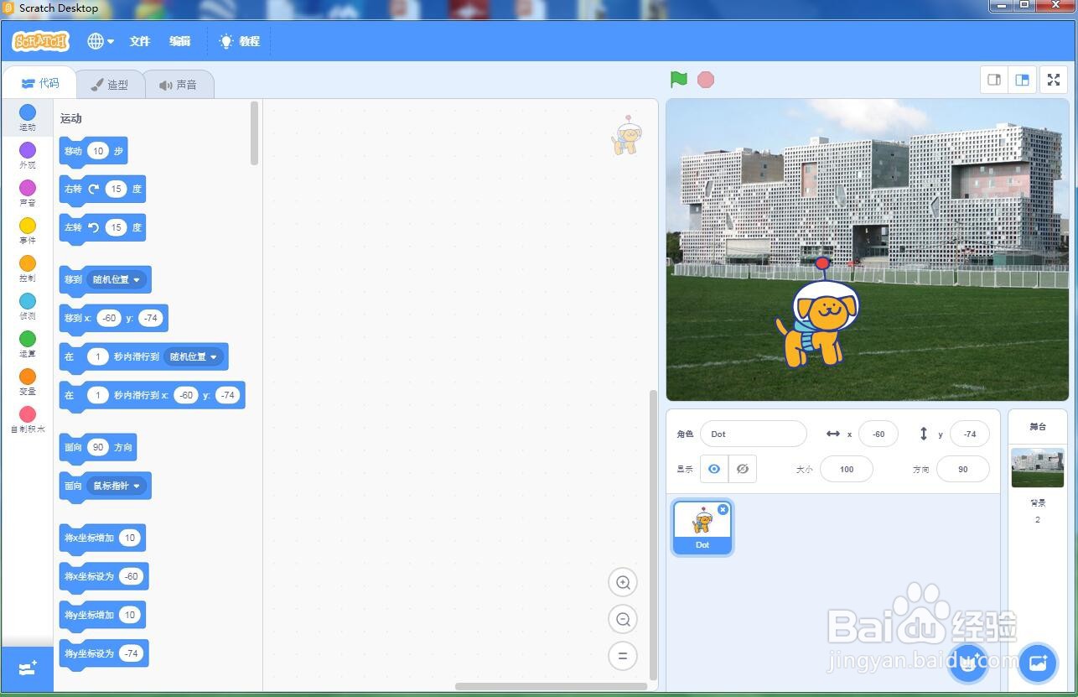
Task: Click the green flag to start
Action: pos(679,80)
